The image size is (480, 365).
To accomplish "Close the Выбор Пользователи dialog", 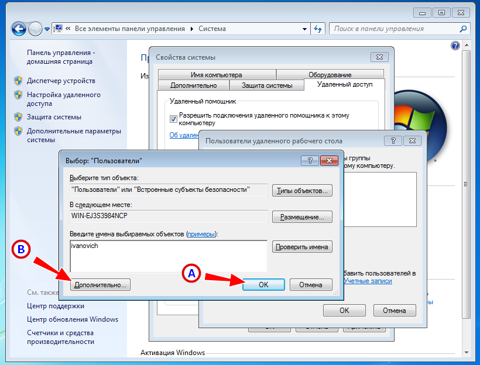I will 329,161.
